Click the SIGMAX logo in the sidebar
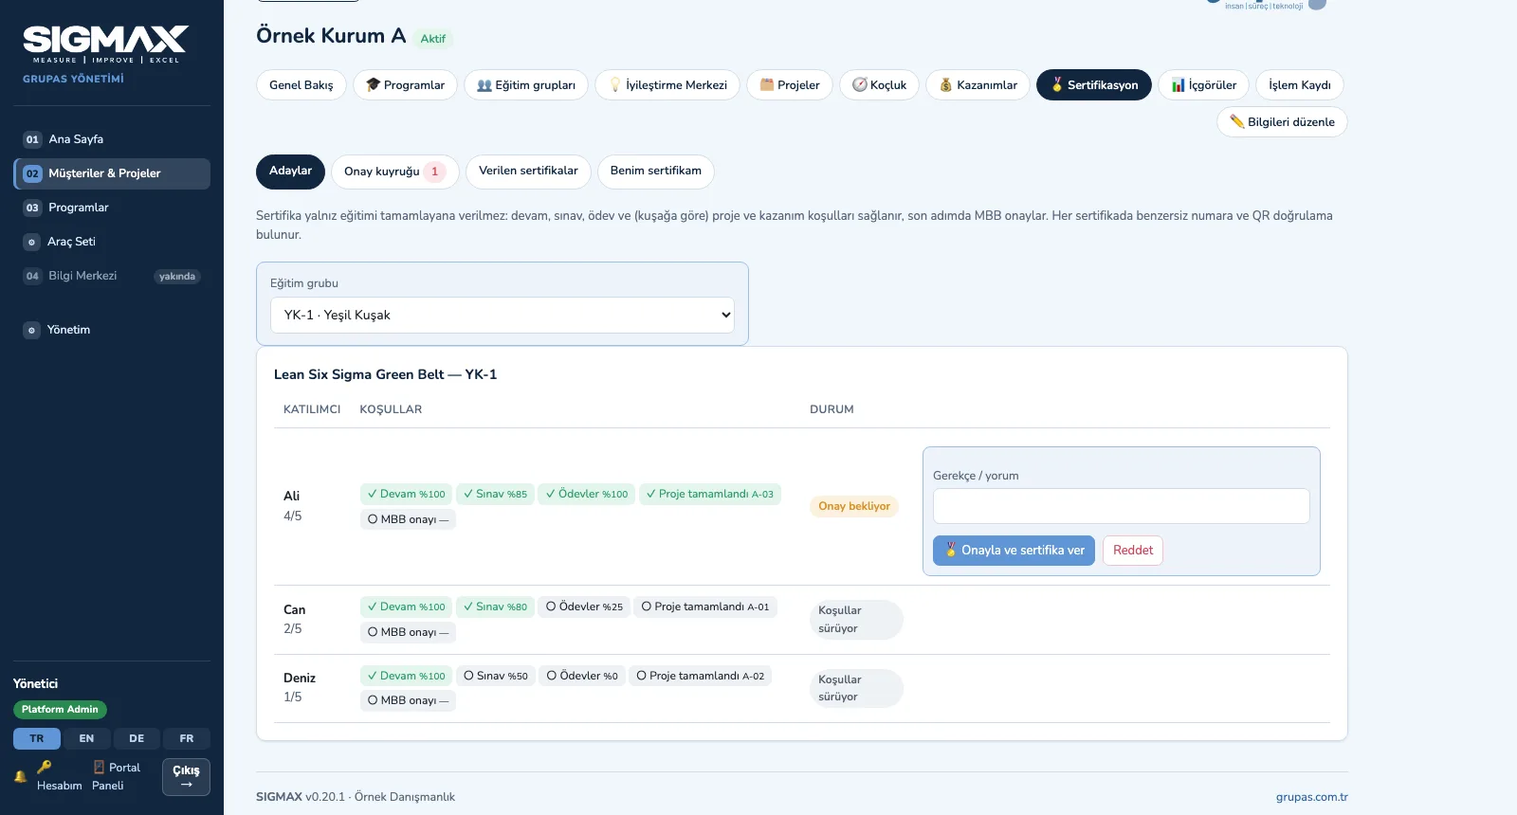The width and height of the screenshot is (1517, 815). [105, 44]
